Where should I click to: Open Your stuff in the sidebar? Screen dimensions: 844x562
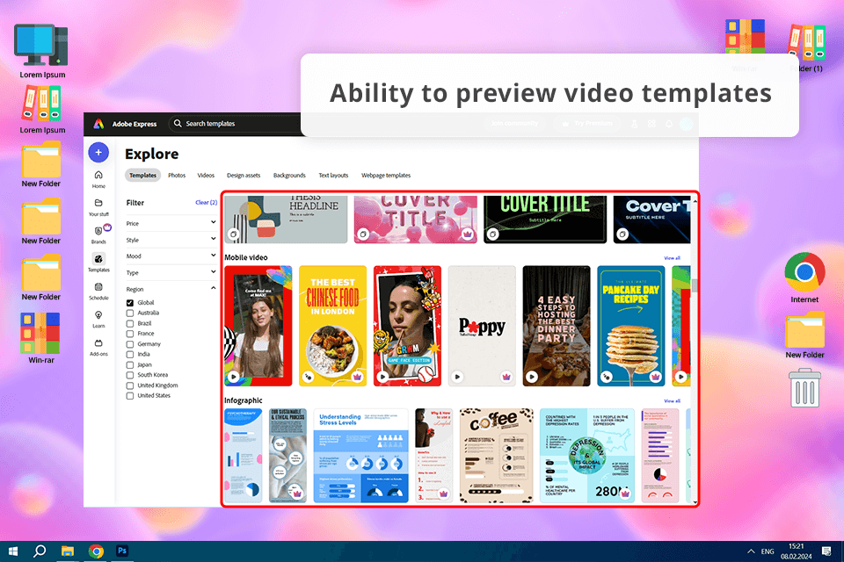click(98, 207)
